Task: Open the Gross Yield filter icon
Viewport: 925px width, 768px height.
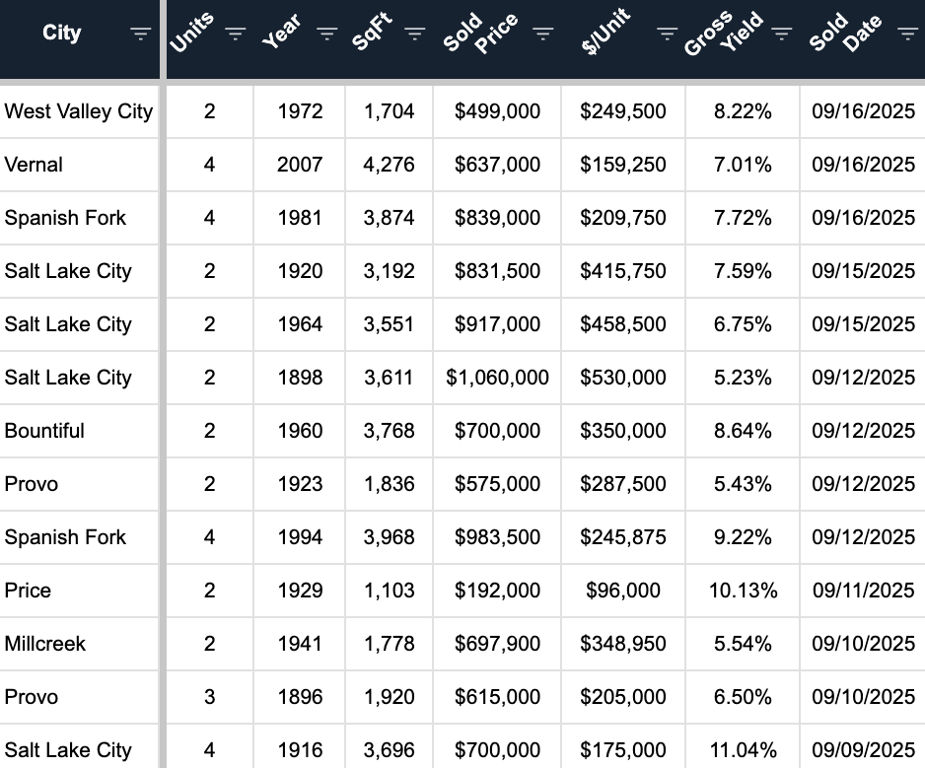Action: pos(782,34)
